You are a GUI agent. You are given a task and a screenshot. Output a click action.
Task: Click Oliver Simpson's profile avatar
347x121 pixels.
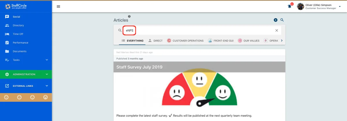coord(300,6)
